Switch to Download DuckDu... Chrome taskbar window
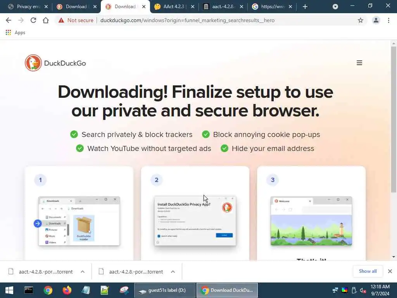 pyautogui.click(x=227, y=290)
